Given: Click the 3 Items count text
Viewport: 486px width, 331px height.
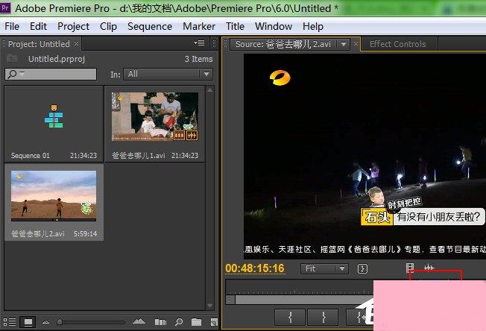Looking at the screenshot, I should coord(199,59).
